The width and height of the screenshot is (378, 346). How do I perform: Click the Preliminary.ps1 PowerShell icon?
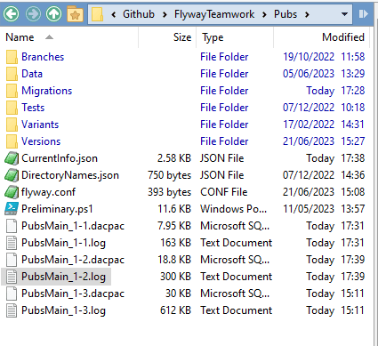click(12, 209)
